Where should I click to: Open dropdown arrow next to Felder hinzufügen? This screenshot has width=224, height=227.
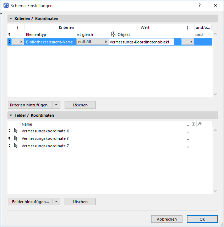coord(57,202)
